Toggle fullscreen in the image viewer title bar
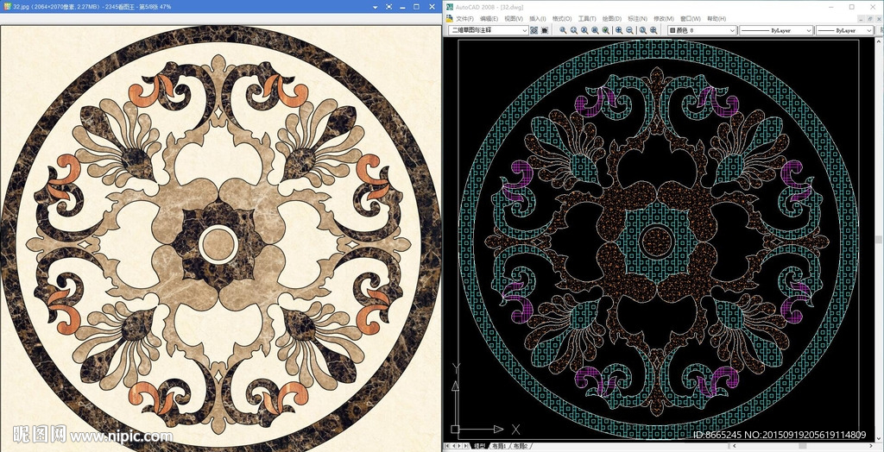This screenshot has height=452, width=884. pos(389,7)
